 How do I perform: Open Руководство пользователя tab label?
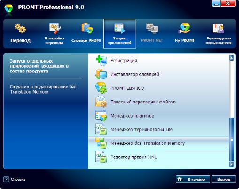(218, 40)
